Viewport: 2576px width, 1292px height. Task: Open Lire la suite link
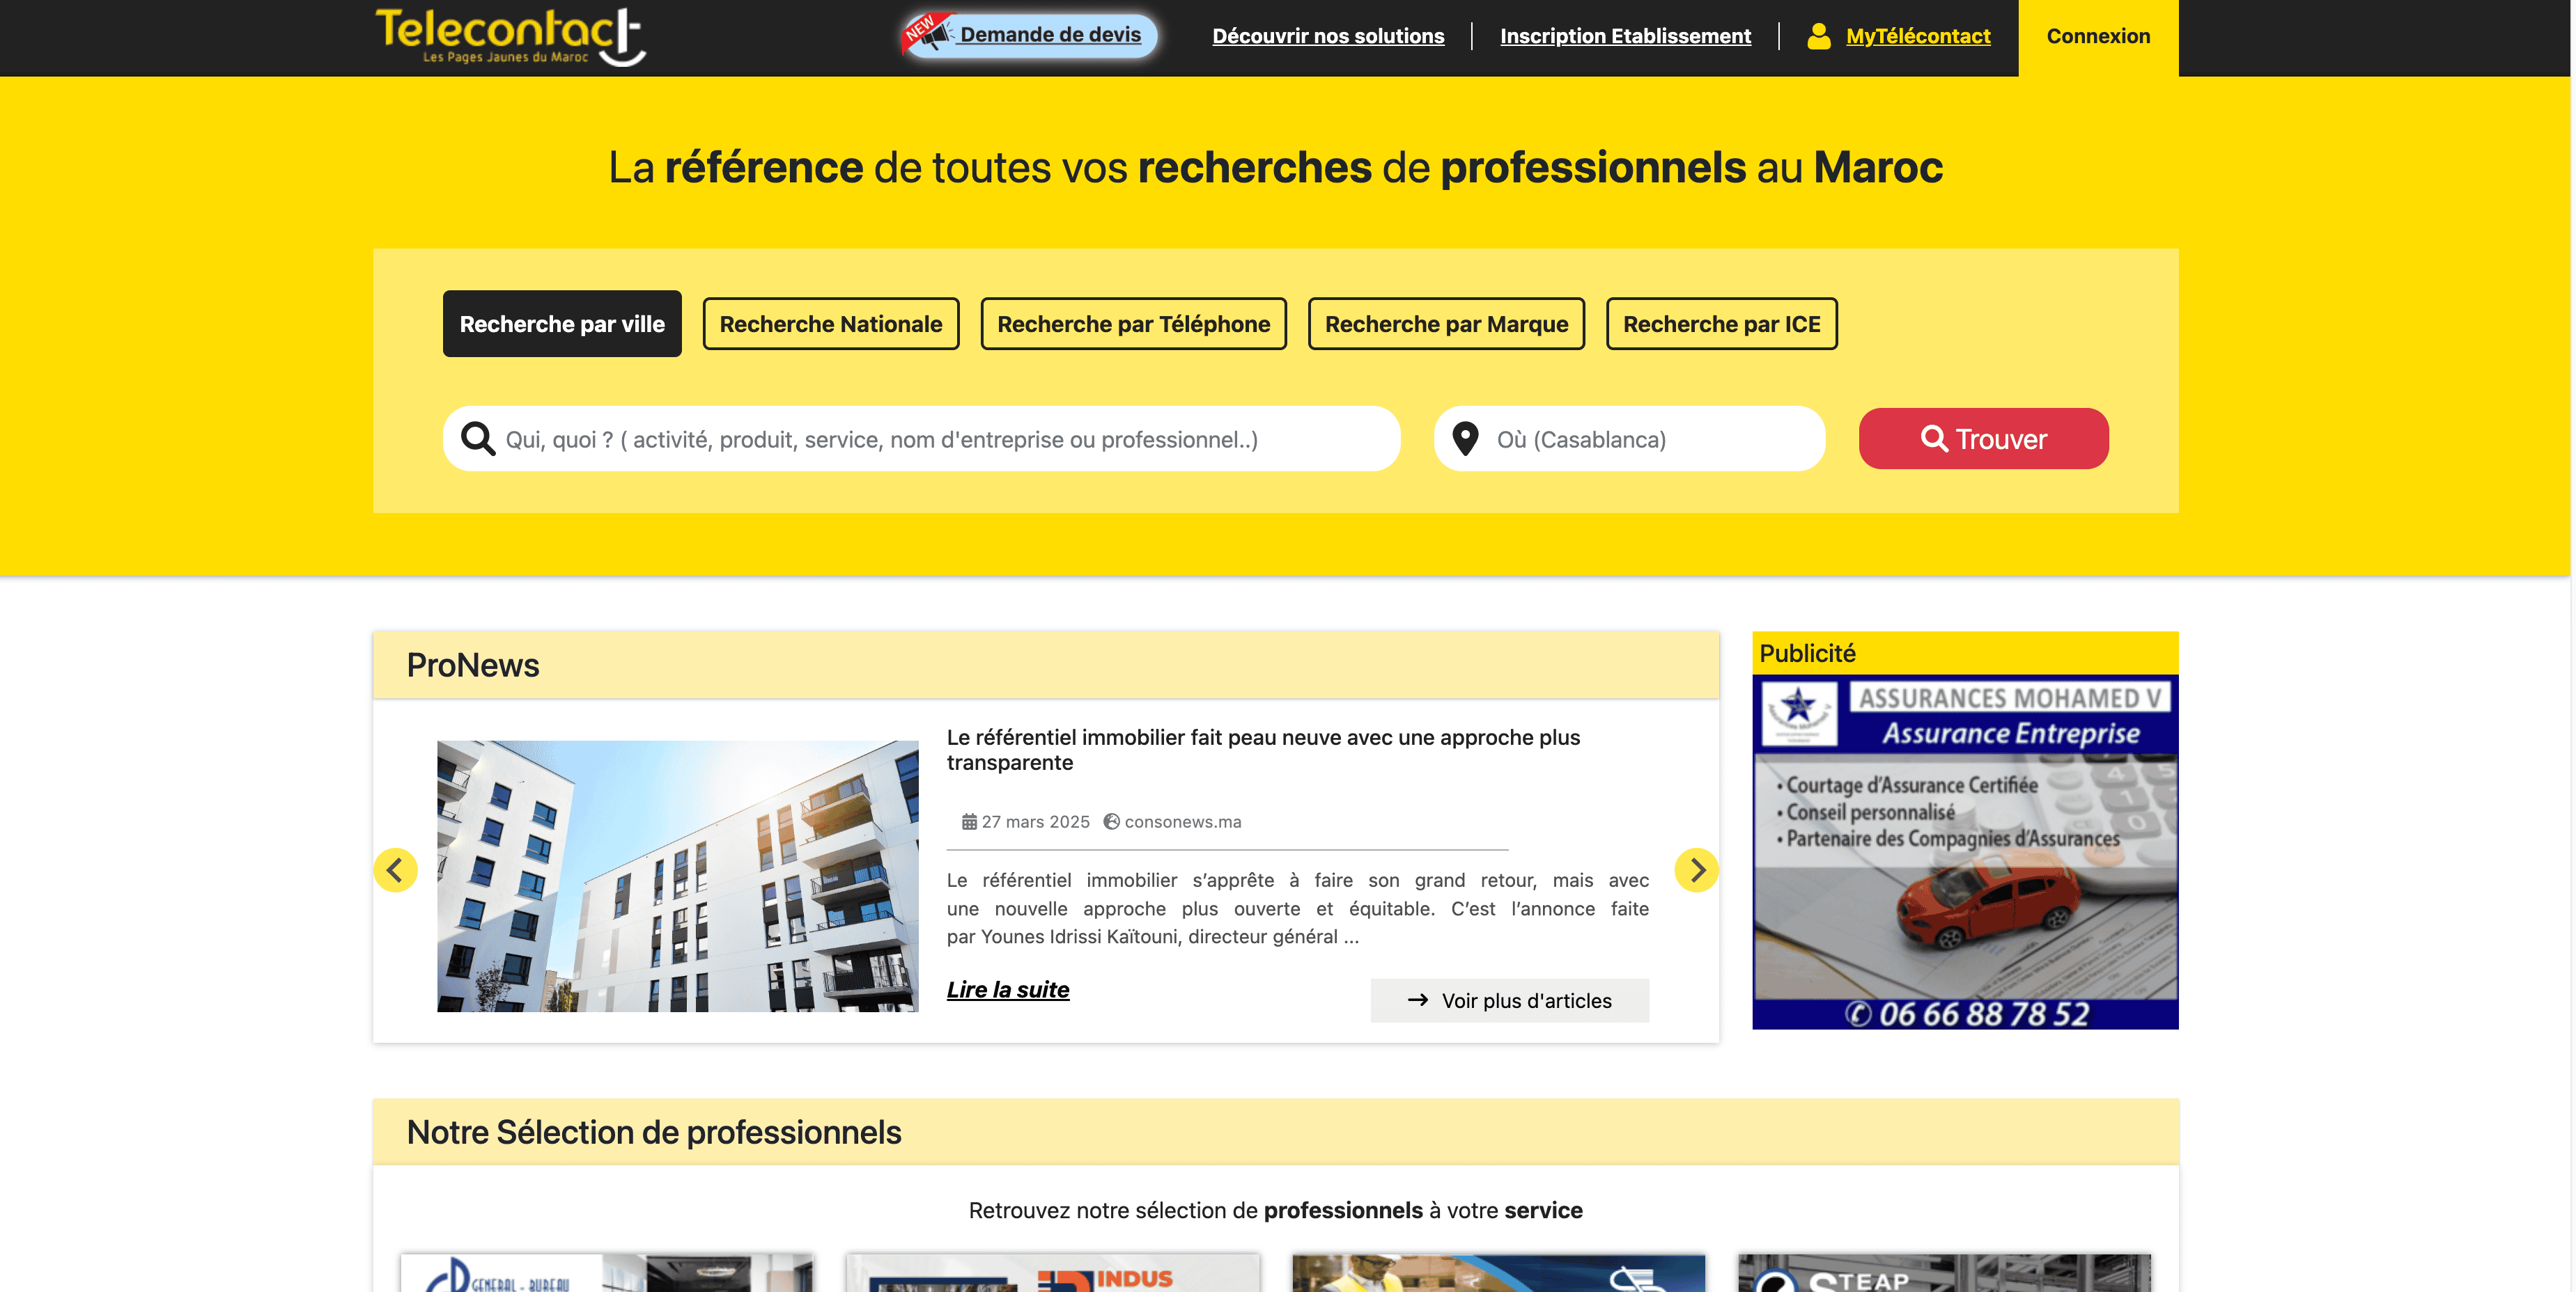[x=1007, y=989]
